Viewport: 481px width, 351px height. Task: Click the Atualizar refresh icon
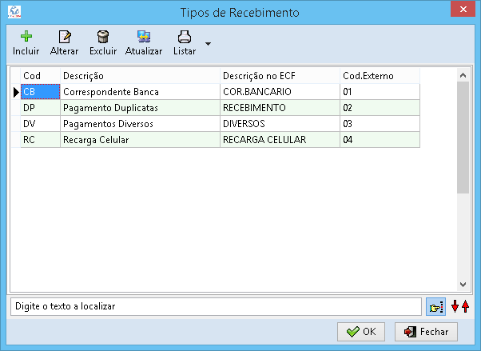(144, 37)
